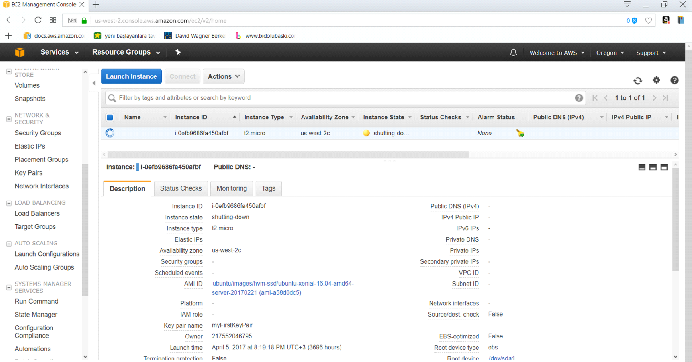This screenshot has width=692, height=362.
Task: Select the Description tab
Action: (x=127, y=189)
